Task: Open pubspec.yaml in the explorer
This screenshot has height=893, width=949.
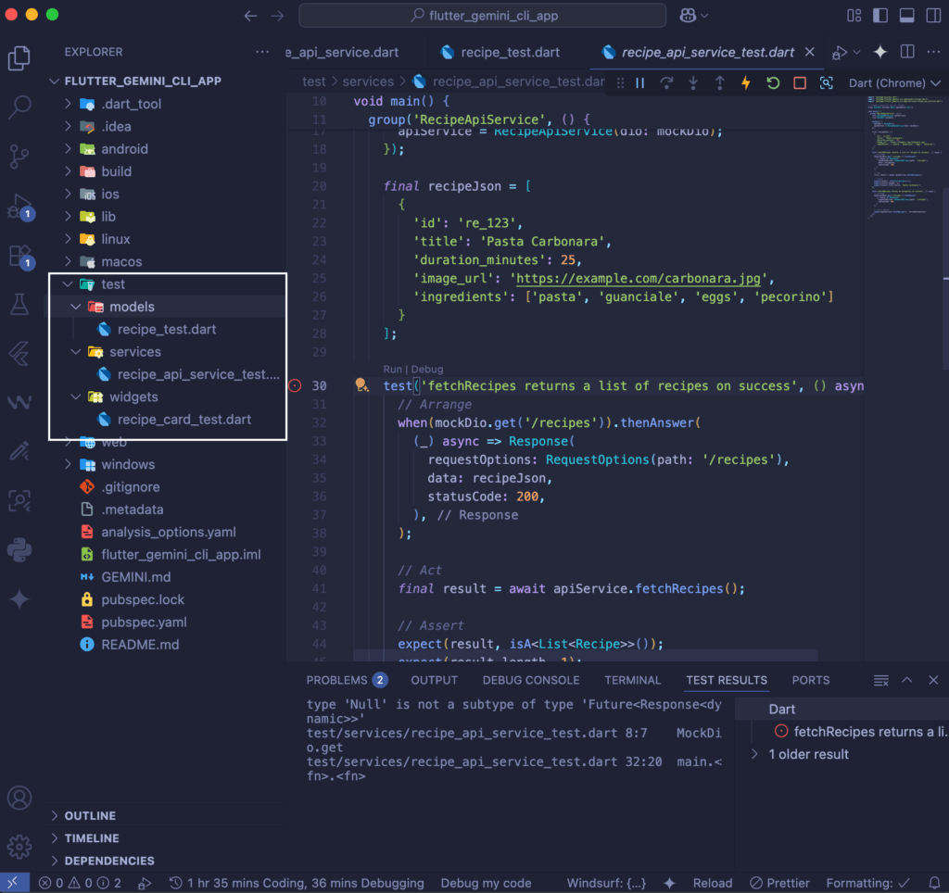Action: coord(144,622)
